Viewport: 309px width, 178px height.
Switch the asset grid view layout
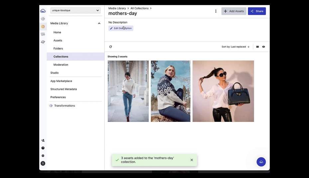(x=257, y=47)
